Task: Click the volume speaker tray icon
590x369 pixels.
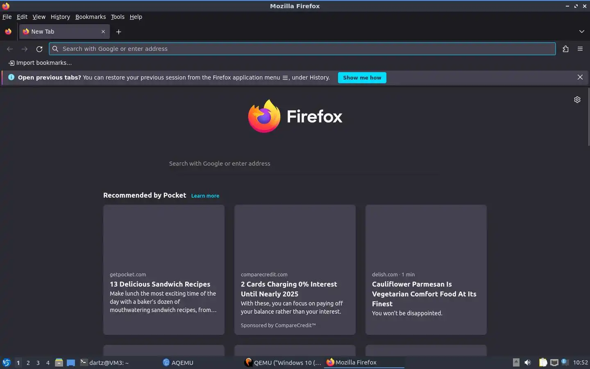Action: pos(528,362)
